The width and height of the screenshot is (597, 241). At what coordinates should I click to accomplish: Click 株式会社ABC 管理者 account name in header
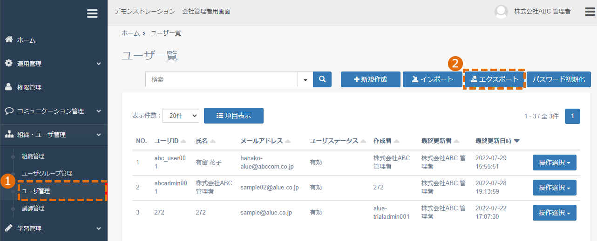click(x=542, y=12)
